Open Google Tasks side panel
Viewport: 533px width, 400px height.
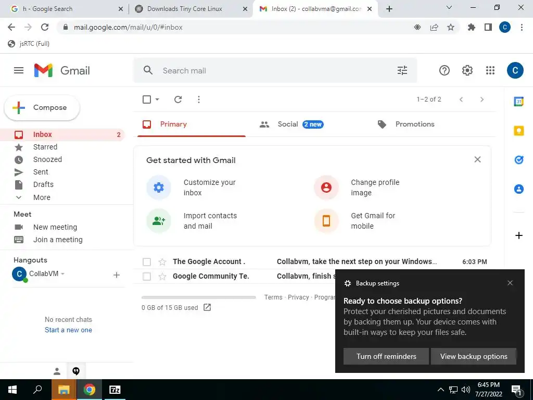point(519,159)
